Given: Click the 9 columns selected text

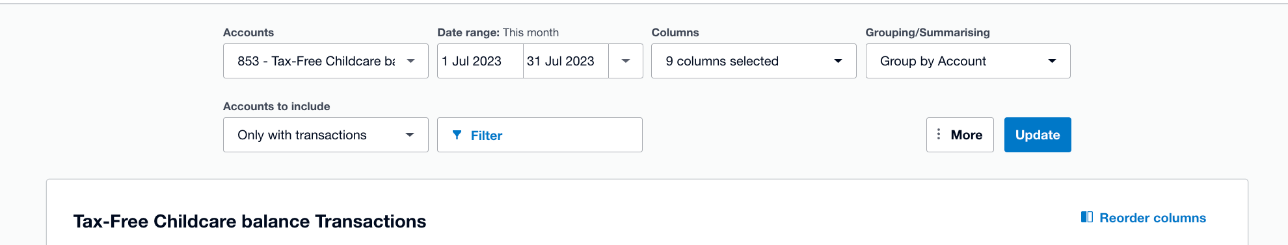Looking at the screenshot, I should tap(722, 61).
